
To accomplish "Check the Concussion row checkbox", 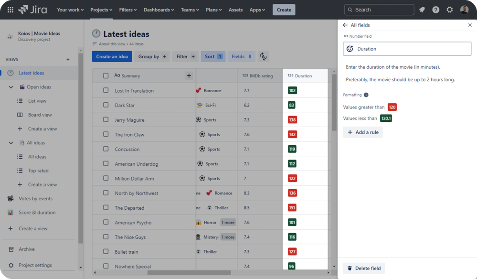I will pyautogui.click(x=106, y=149).
